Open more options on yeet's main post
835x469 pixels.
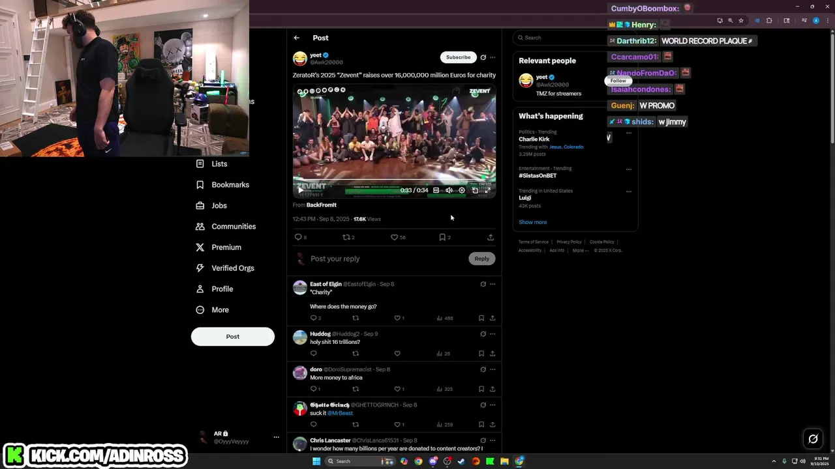pyautogui.click(x=493, y=57)
